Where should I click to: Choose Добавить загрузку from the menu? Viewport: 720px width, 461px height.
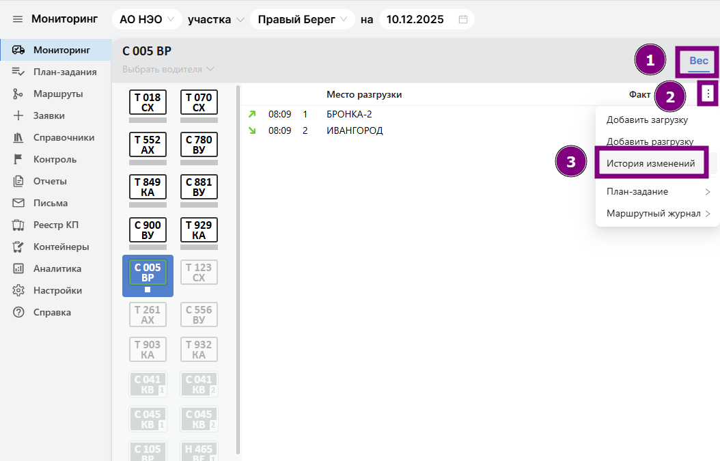(647, 120)
